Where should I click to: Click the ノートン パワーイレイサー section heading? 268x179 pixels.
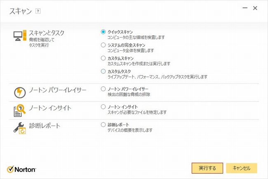pos(57,90)
